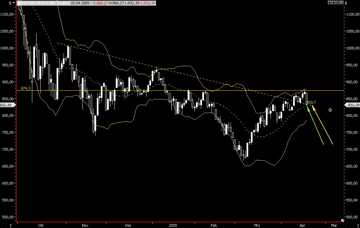Click the low value L:832,39

(x=132, y=3)
